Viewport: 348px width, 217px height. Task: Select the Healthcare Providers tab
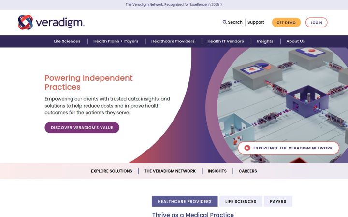click(185, 201)
